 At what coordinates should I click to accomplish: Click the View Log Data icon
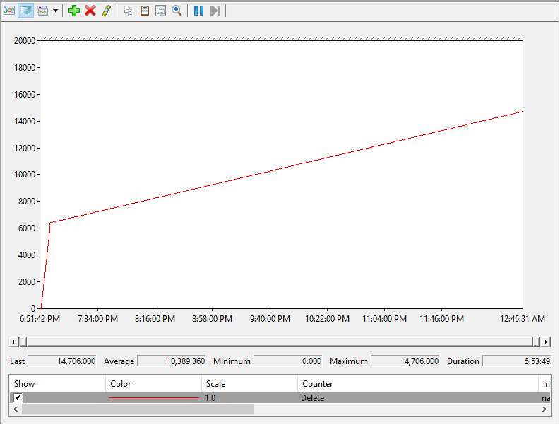(x=25, y=11)
